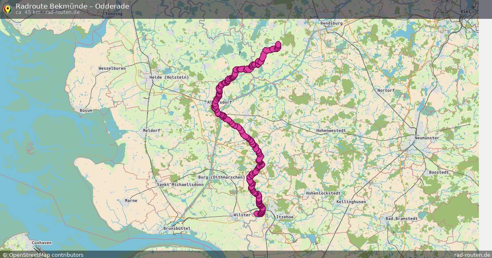Click the Neumünster city label
This screenshot has height=258, width=492.
427,138
